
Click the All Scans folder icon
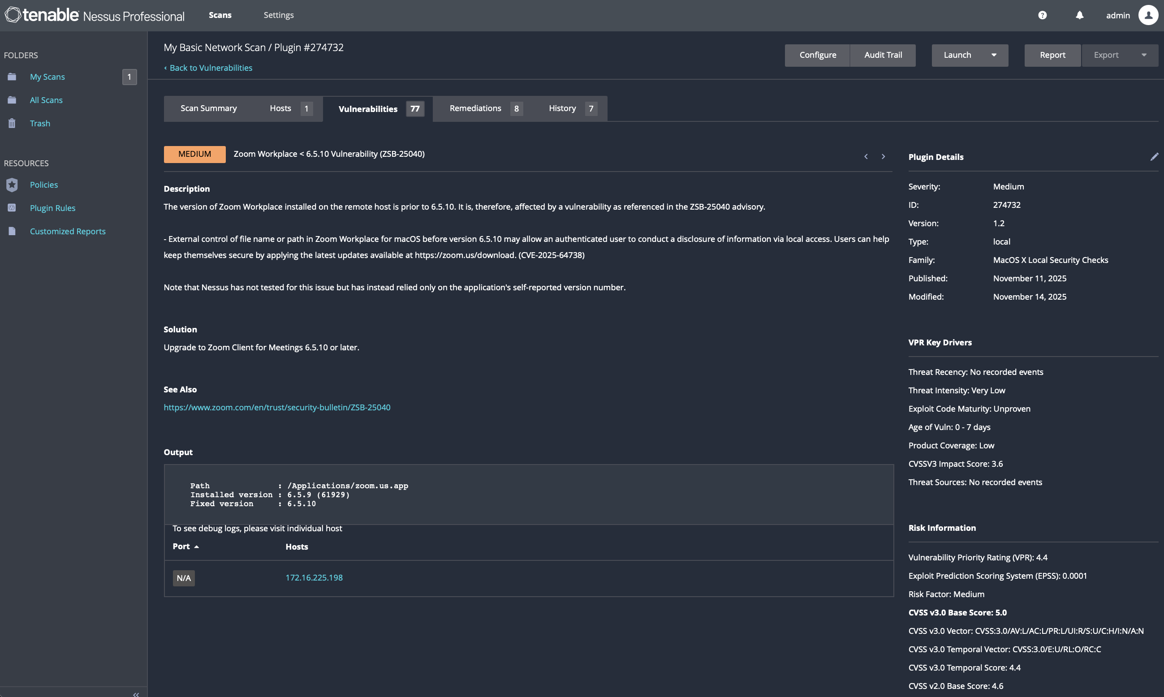pyautogui.click(x=12, y=99)
